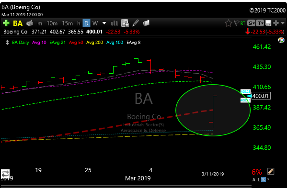The image size is (287, 188).
Task: Toggle the RT real-time indicator
Action: 243,23
